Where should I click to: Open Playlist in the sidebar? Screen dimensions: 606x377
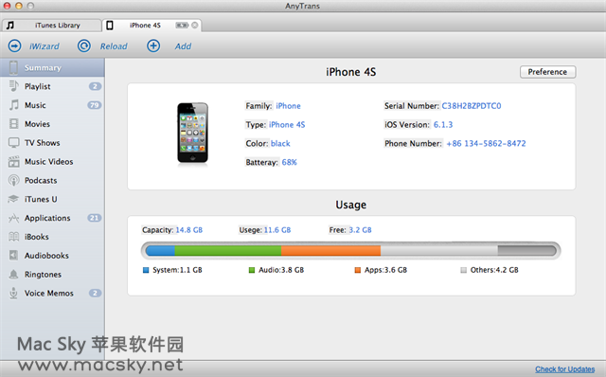point(52,86)
